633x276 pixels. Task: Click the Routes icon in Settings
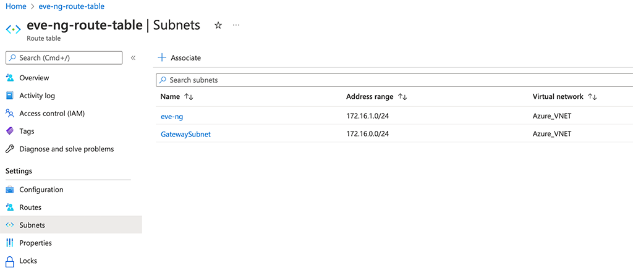pos(10,207)
